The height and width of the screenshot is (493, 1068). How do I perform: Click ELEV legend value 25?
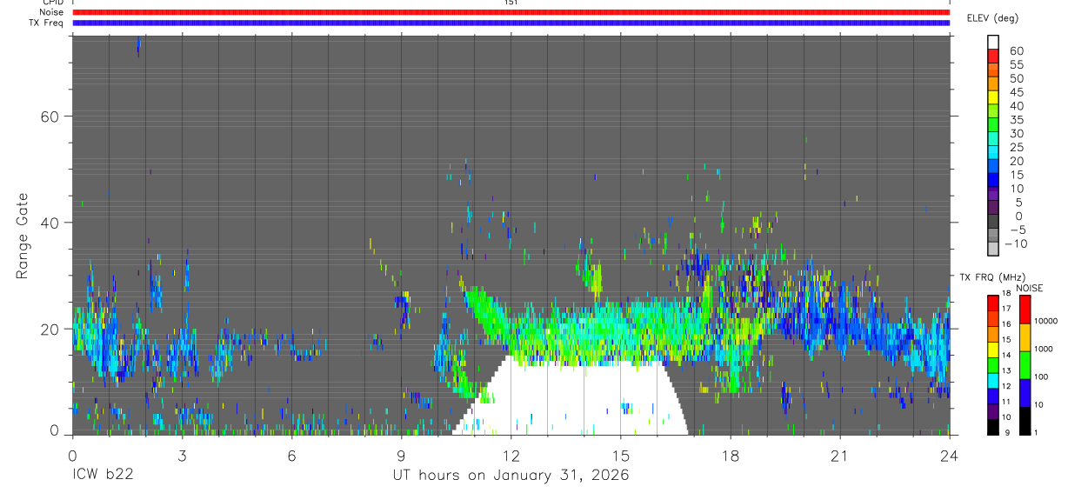1017,148
